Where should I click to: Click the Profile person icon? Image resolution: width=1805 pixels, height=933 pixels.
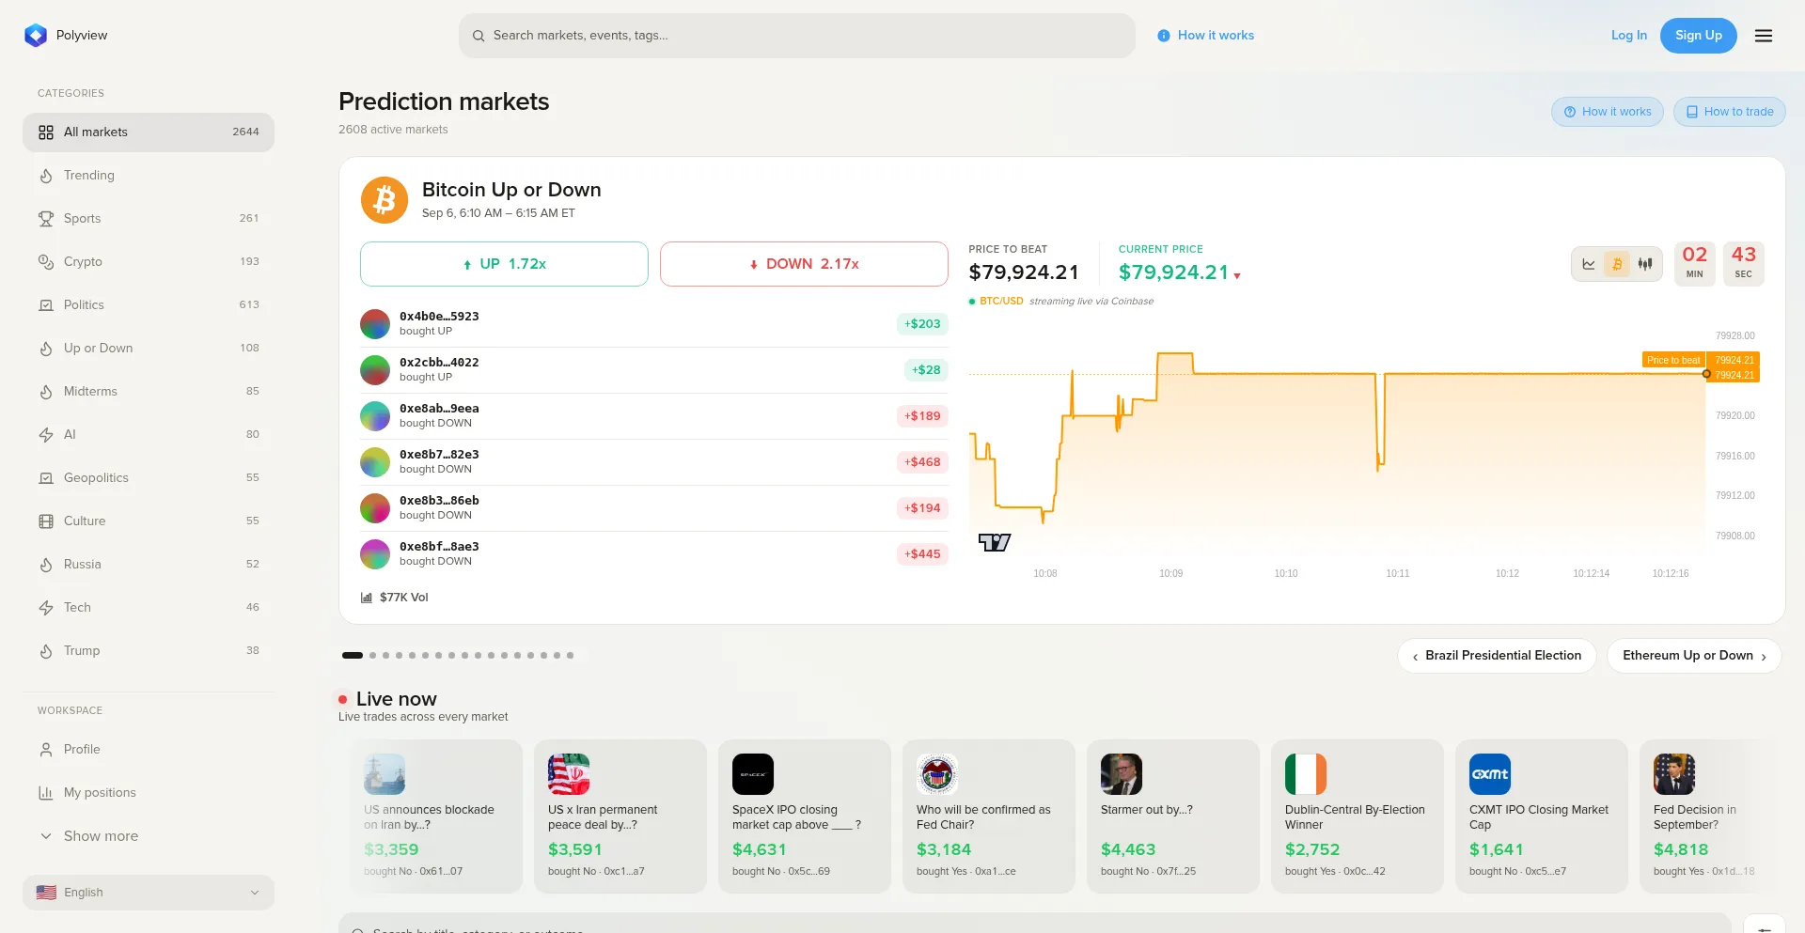click(x=46, y=750)
